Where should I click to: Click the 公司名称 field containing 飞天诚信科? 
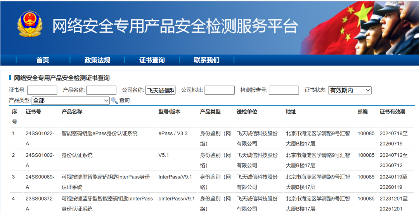(x=160, y=90)
